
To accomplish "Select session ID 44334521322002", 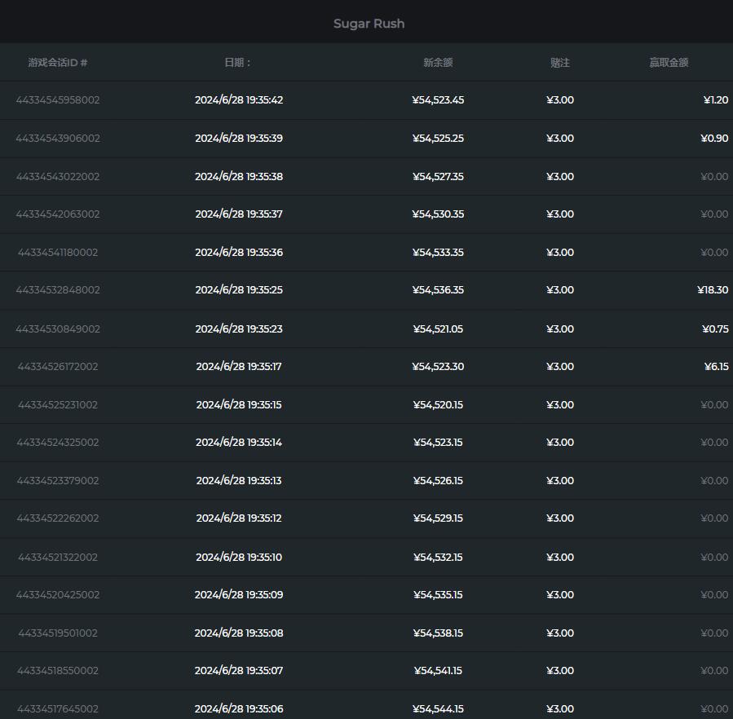I will 58,558.
